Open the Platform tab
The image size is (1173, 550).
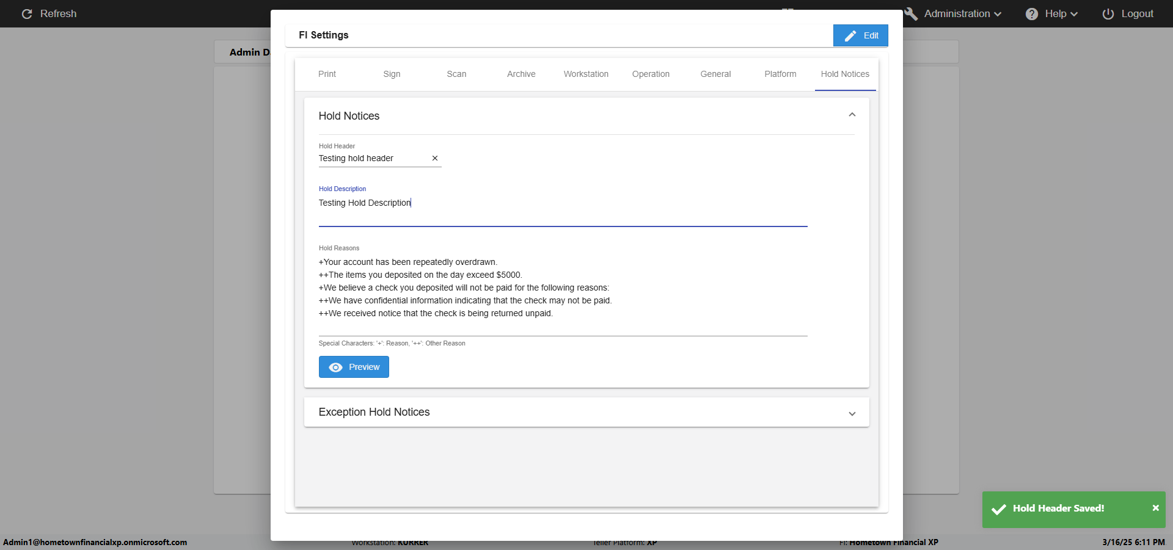pyautogui.click(x=780, y=74)
